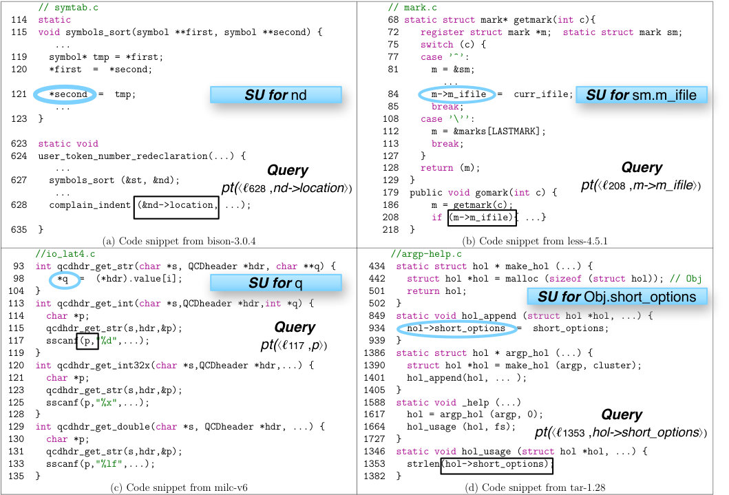The image size is (729, 495).
Task: Click the //argp-help.c file comment
Action: coord(427,254)
